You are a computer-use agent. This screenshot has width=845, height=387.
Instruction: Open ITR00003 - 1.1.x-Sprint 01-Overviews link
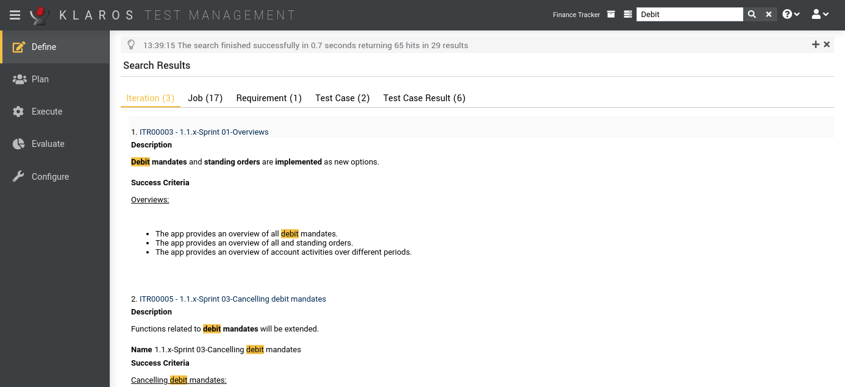(204, 132)
